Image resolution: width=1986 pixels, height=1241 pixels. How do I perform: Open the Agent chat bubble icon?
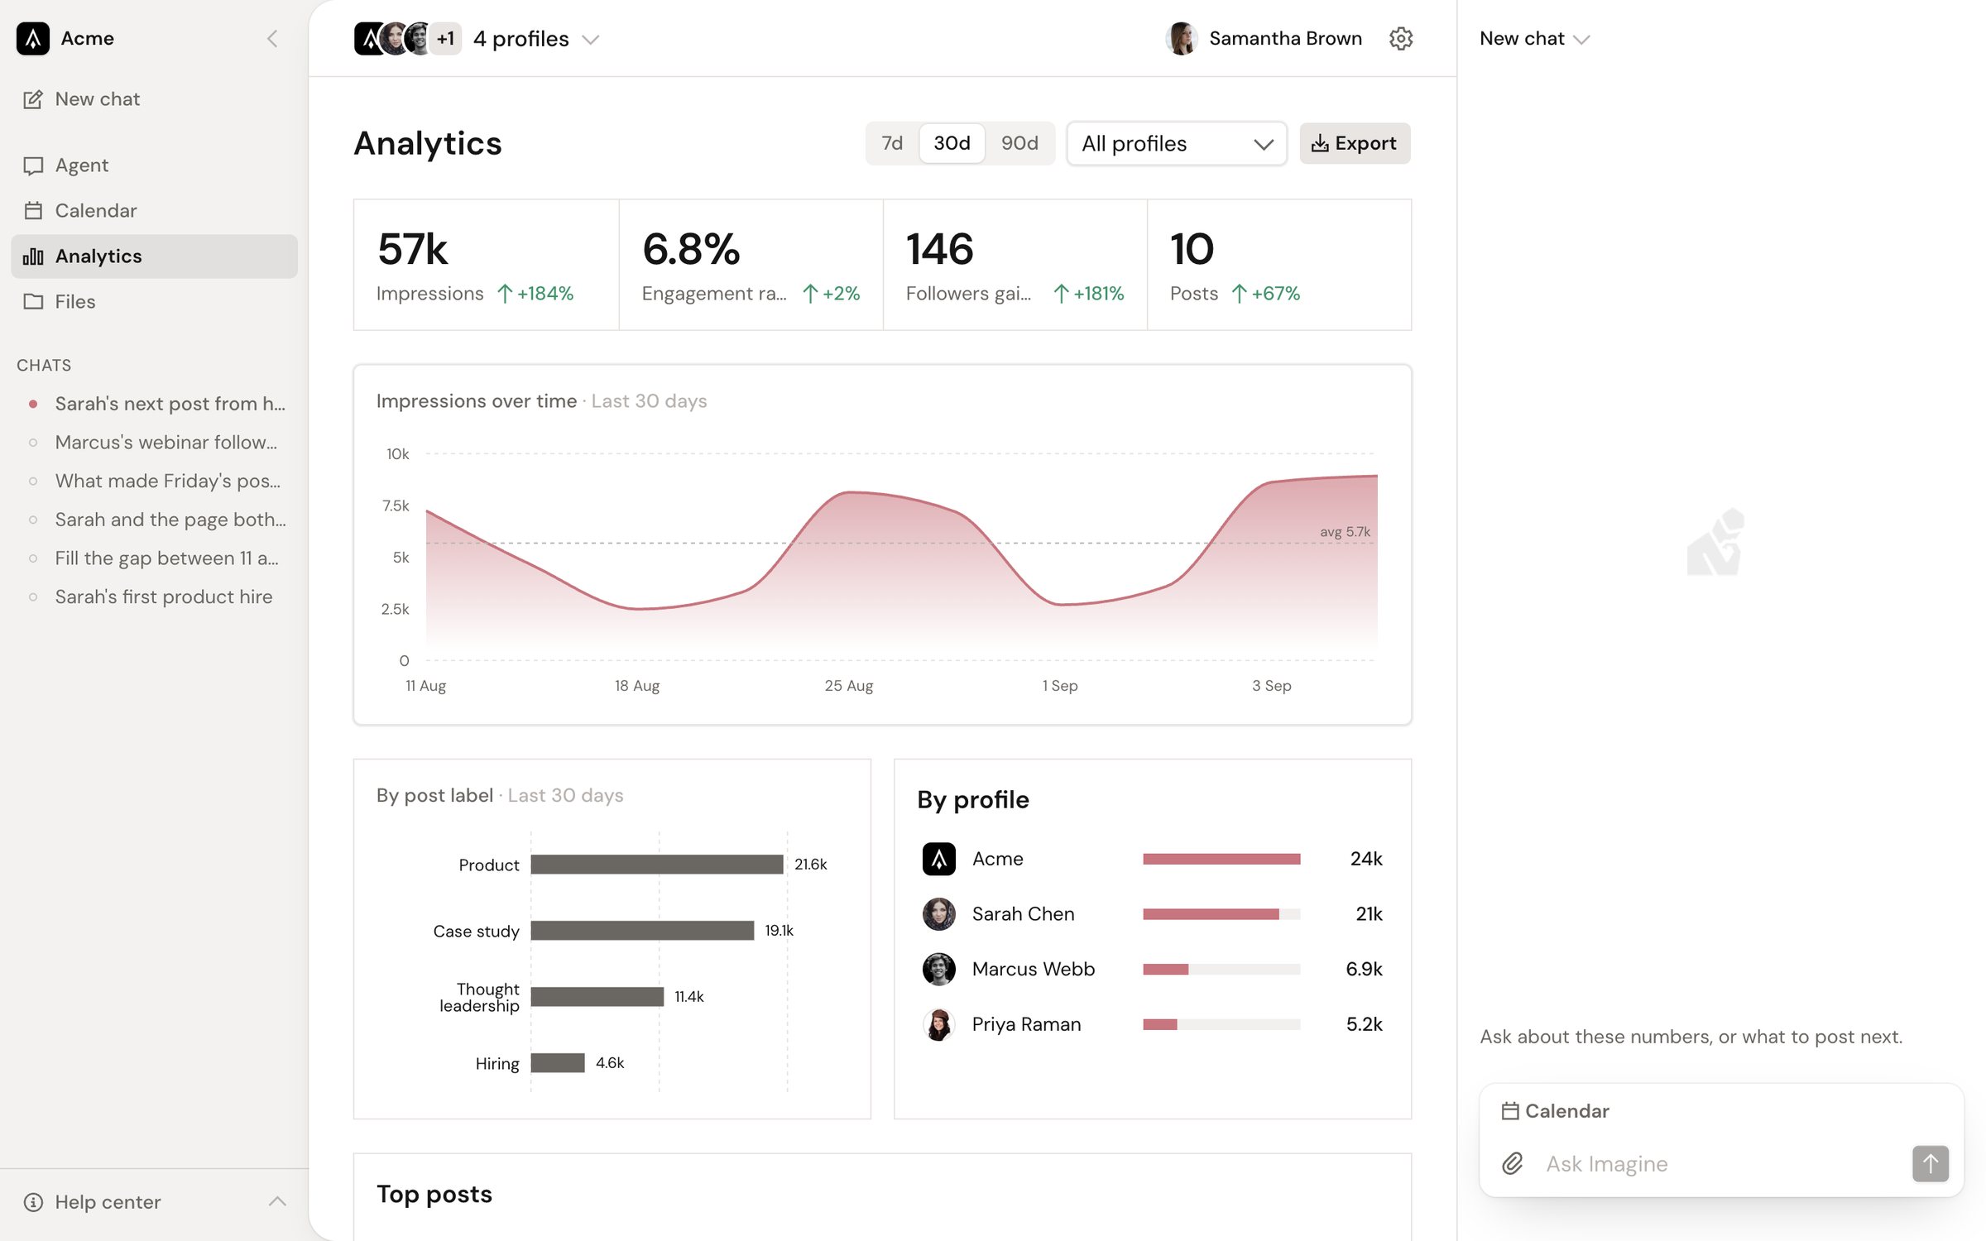33,165
